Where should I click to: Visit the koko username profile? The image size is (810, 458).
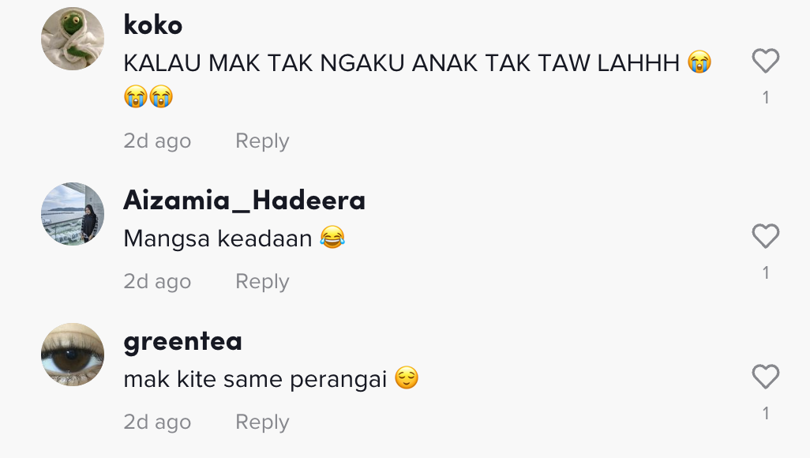coord(153,24)
